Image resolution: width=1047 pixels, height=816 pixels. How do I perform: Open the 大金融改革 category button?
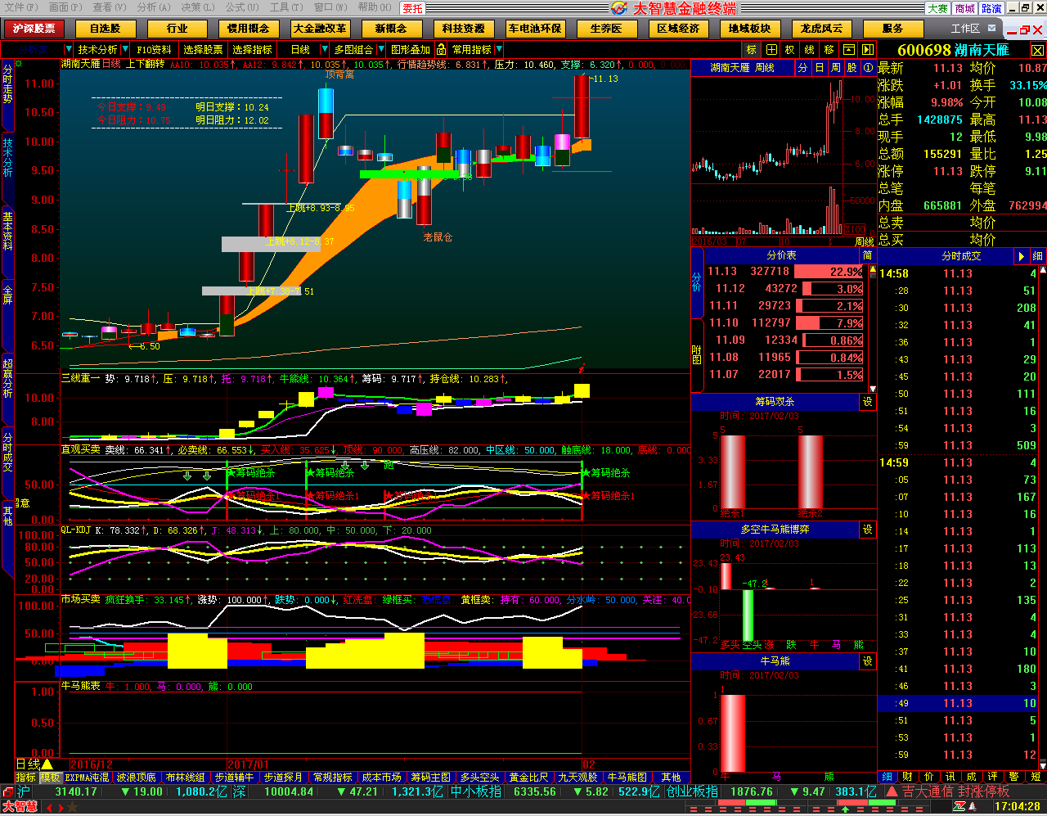click(x=320, y=28)
